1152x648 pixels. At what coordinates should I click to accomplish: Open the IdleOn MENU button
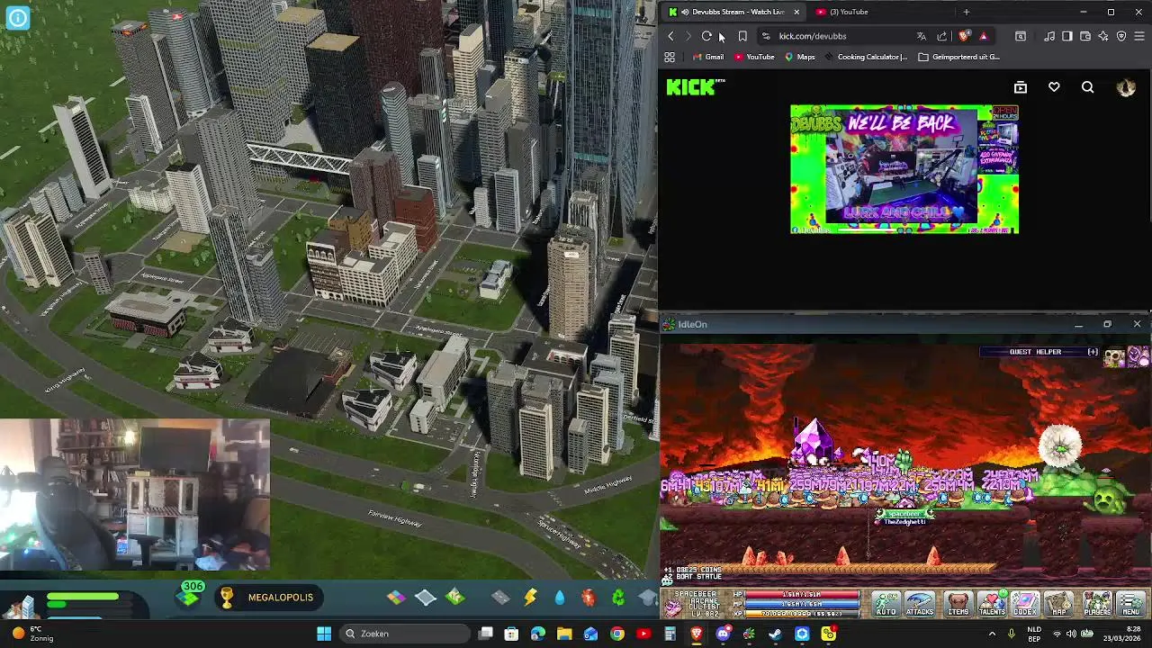point(1131,604)
